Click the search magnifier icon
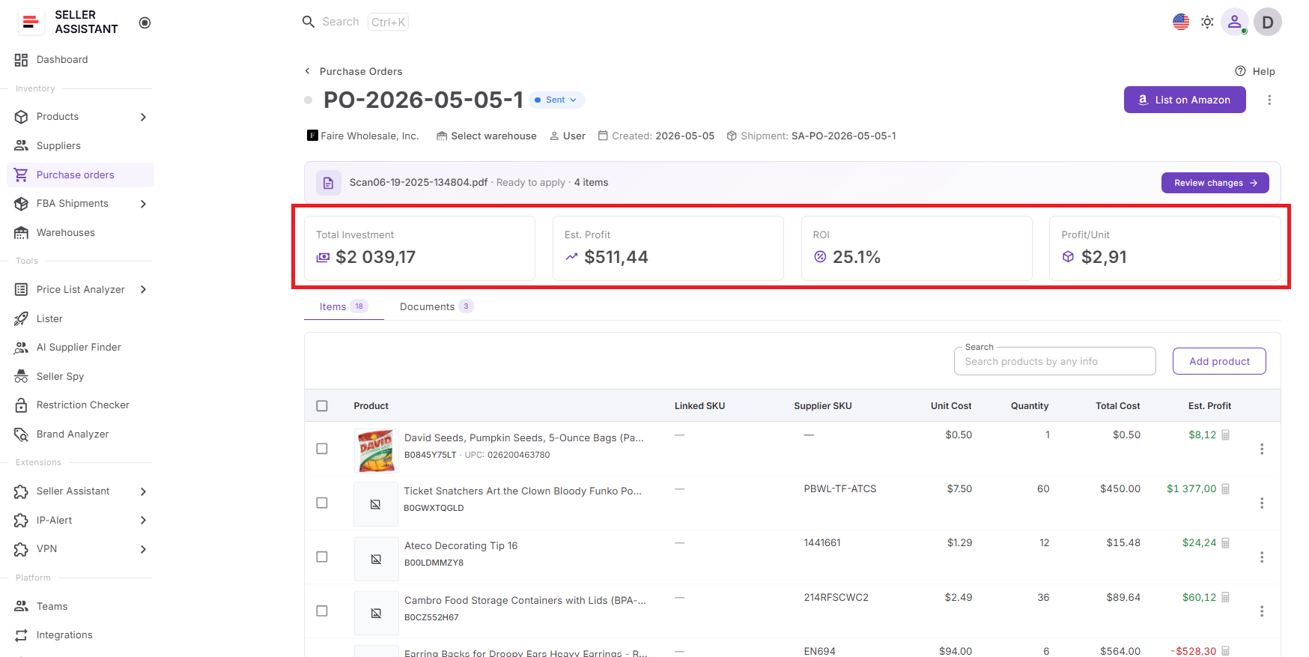The image size is (1309, 657). (308, 22)
